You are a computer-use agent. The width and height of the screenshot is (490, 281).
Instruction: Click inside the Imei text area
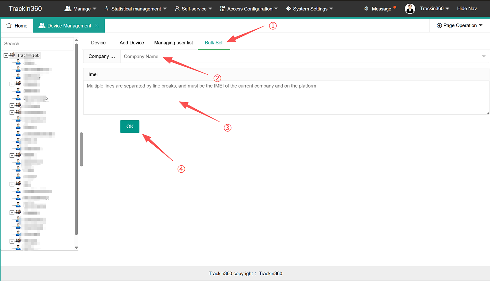pos(286,98)
